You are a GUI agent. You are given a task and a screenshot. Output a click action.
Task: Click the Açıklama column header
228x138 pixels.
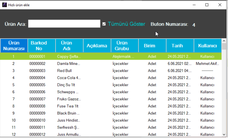[x=97, y=46]
